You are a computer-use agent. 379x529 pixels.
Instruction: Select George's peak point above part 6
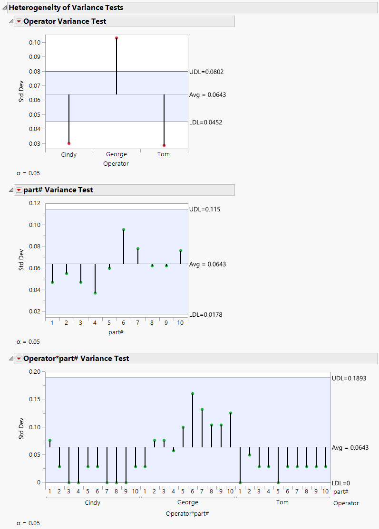[x=194, y=393]
